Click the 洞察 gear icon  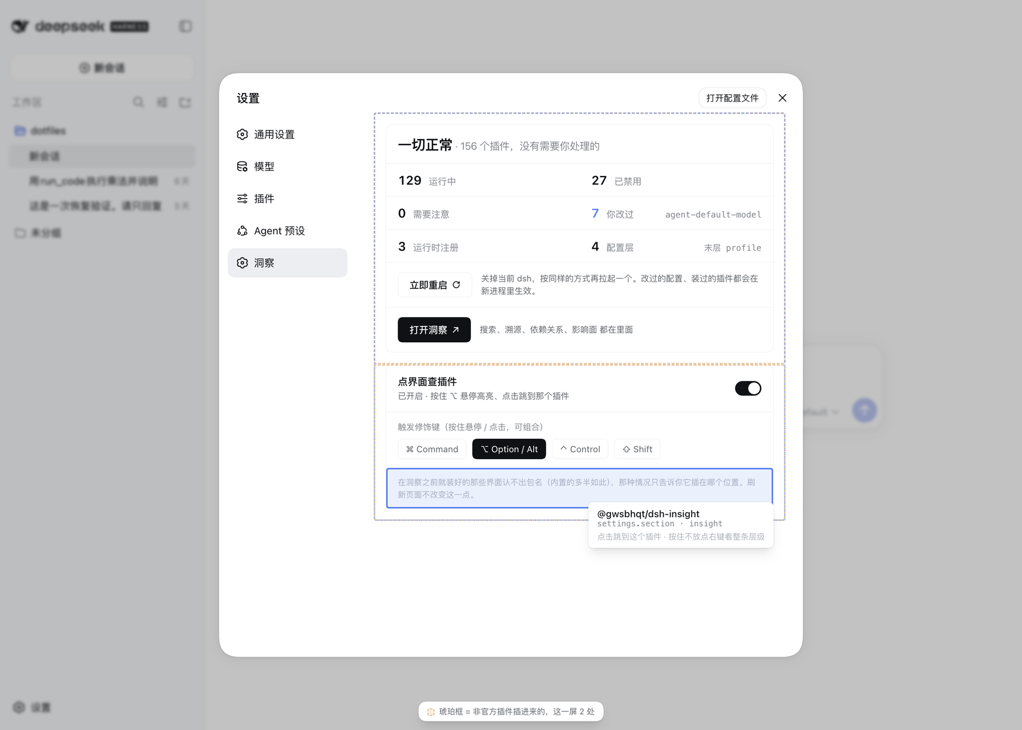pos(242,263)
